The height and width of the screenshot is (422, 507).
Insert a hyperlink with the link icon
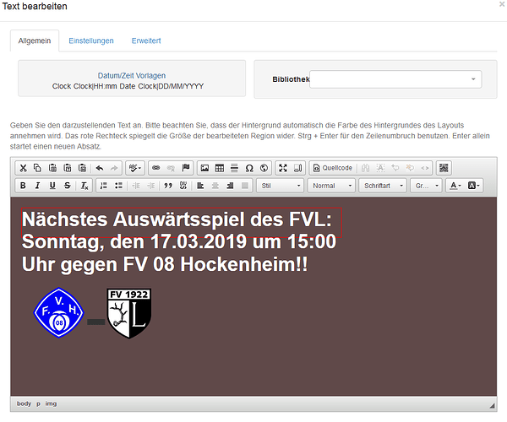pos(156,168)
